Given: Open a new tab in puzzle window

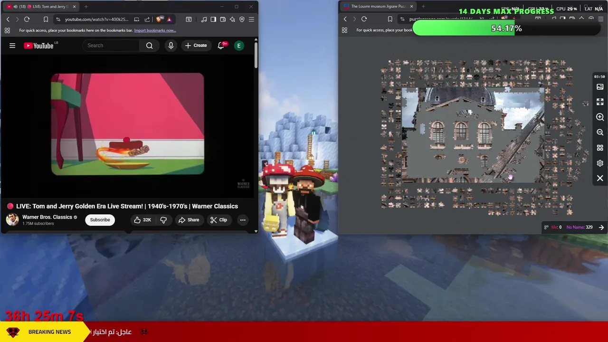Looking at the screenshot, I should point(423,7).
